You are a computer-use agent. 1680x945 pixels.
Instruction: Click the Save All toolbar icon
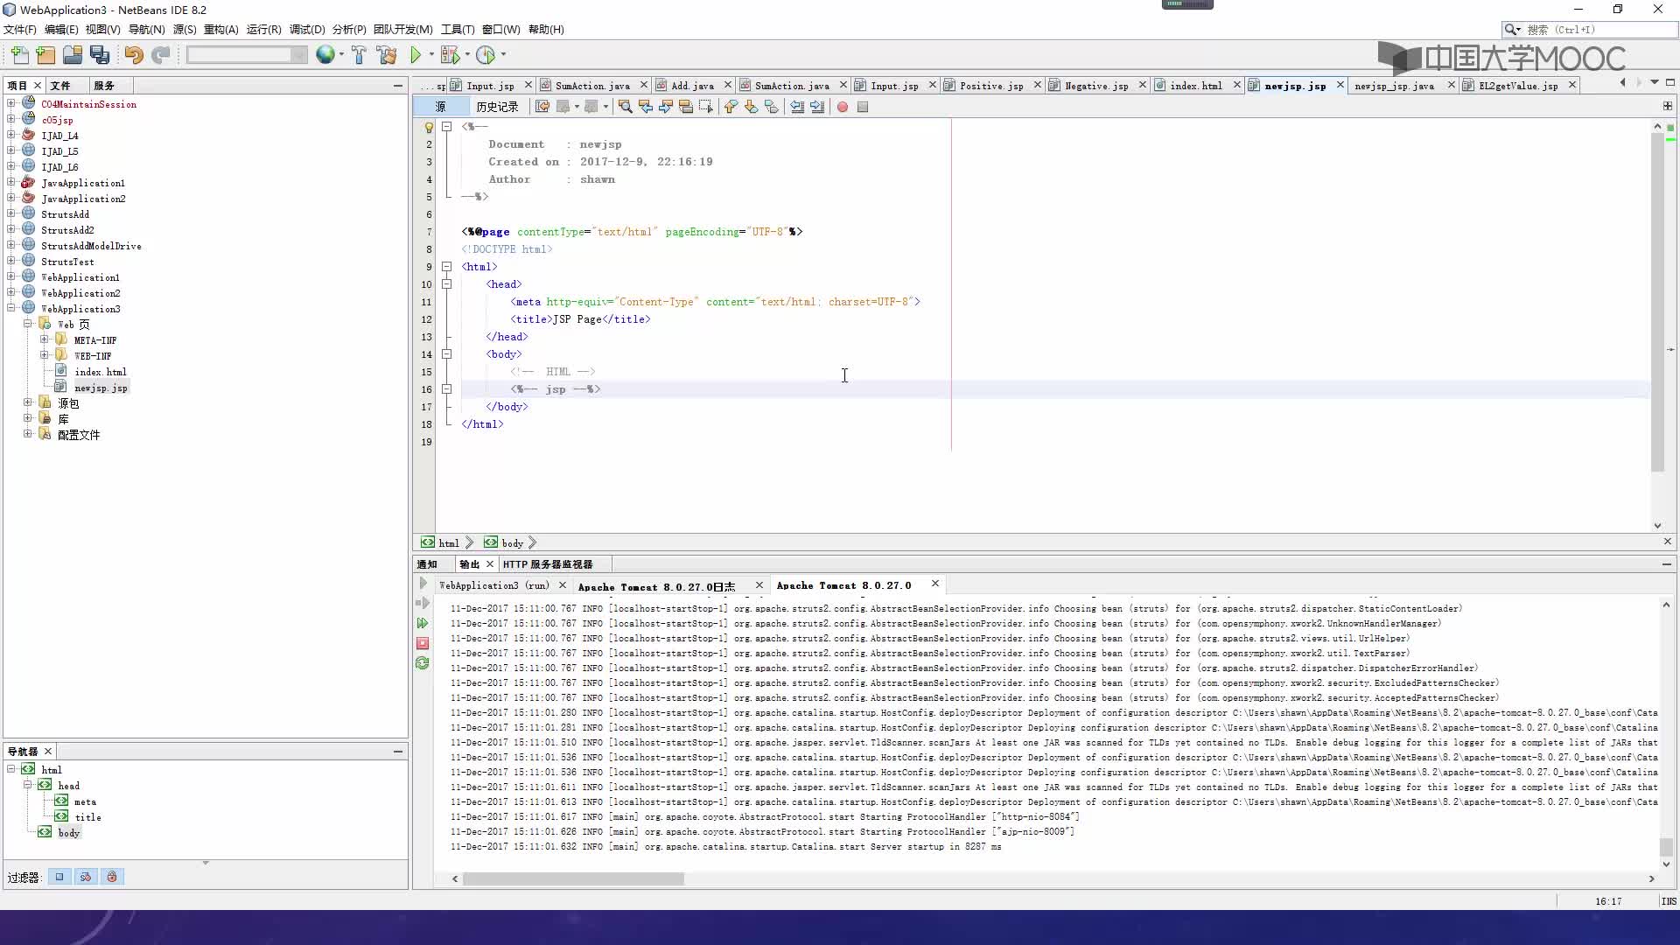100,55
